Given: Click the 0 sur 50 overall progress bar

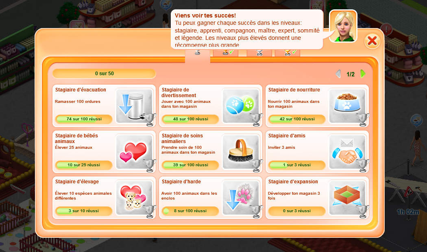Looking at the screenshot, I should point(104,74).
